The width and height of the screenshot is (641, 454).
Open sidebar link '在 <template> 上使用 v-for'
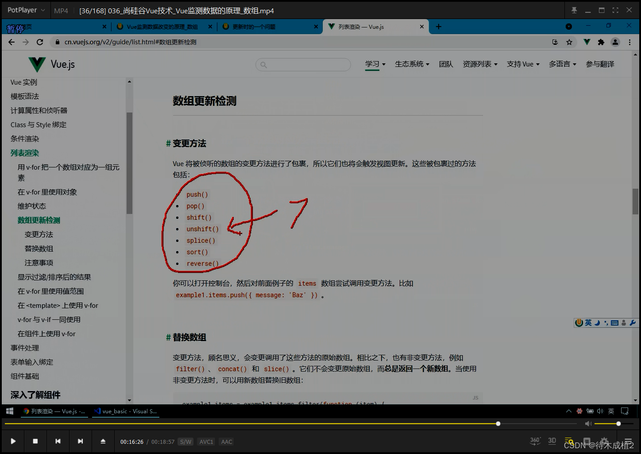click(x=58, y=306)
